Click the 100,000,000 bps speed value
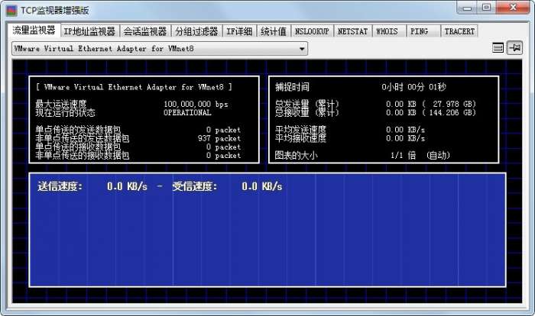Image resolution: width=535 pixels, height=316 pixels. pos(196,104)
